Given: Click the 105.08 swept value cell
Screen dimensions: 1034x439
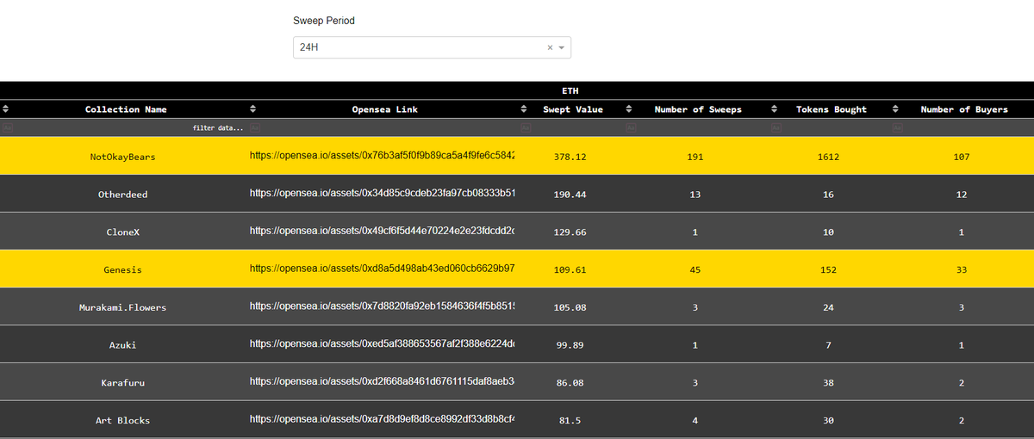Looking at the screenshot, I should pos(570,307).
